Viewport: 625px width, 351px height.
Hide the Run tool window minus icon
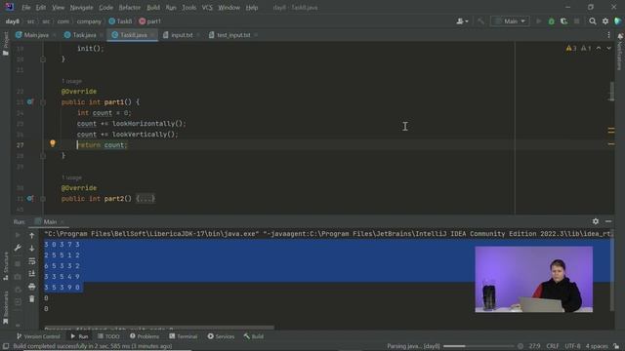(608, 221)
